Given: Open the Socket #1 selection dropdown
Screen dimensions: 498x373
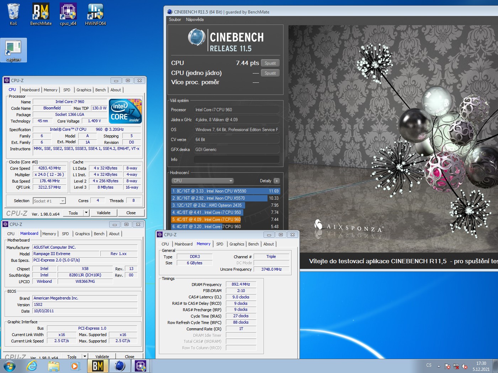Looking at the screenshot, I should click(x=63, y=201).
